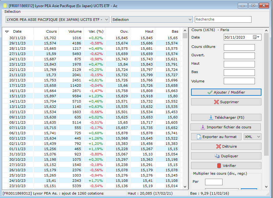Click the 23/10/23 date cell
The width and height of the screenshot is (273, 198).
click(17, 186)
